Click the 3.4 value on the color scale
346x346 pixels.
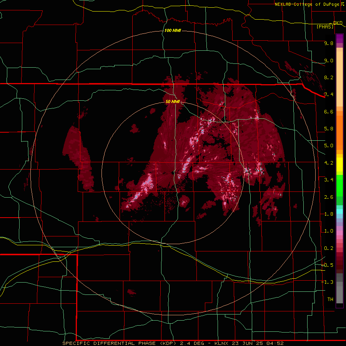pos(329,180)
